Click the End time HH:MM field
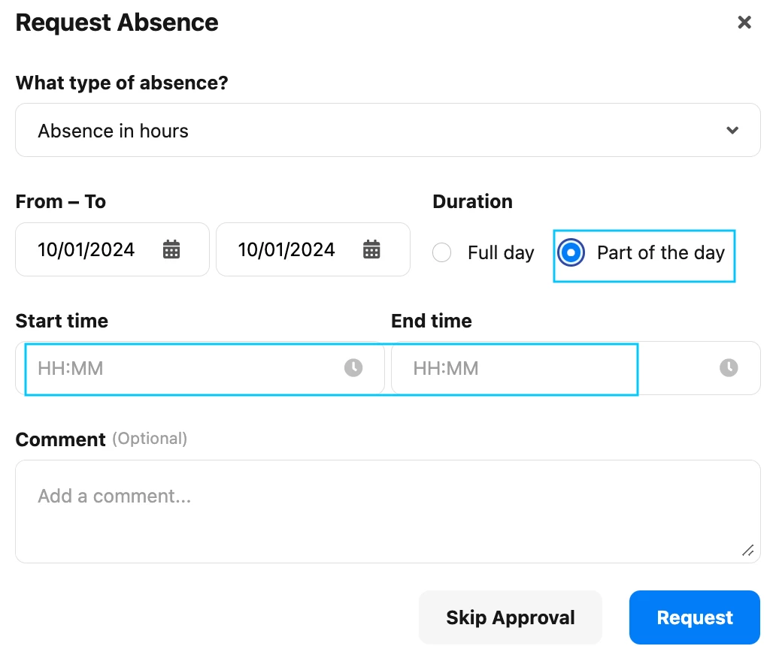779x646 pixels. [576, 368]
